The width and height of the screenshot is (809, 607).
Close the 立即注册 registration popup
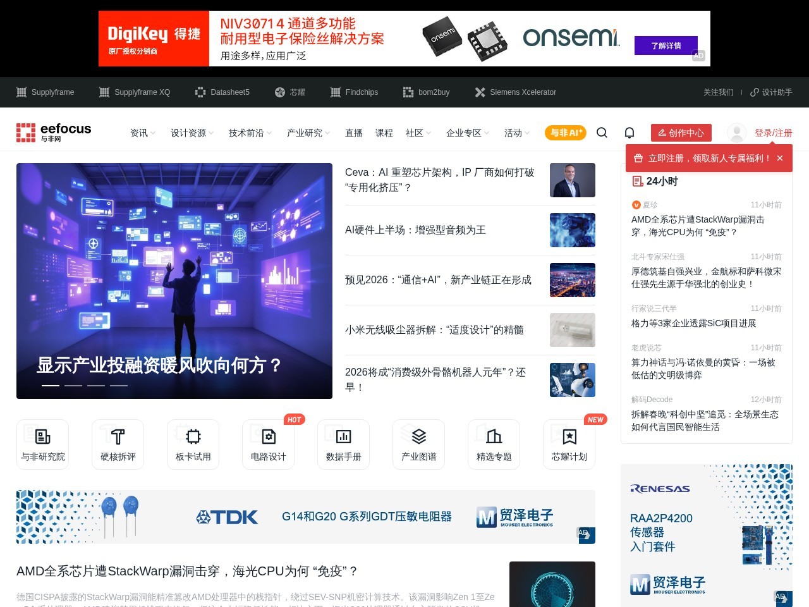[x=780, y=158]
